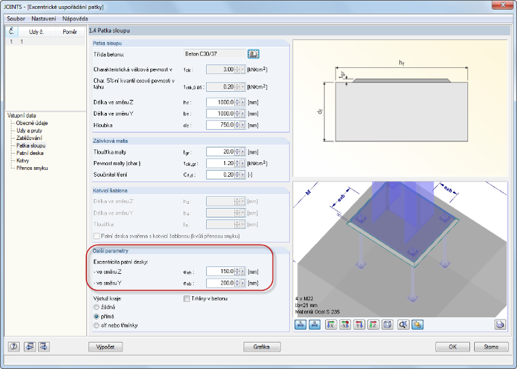
Task: Click the hf length field showing 1000.0
Action: [x=220, y=103]
